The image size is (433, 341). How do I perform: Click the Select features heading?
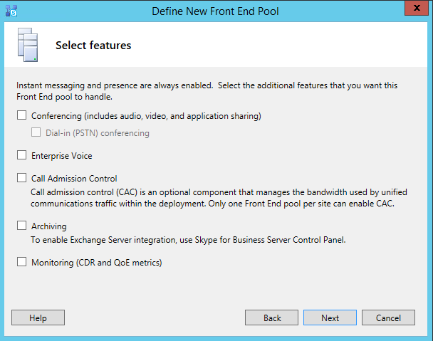pyautogui.click(x=93, y=46)
